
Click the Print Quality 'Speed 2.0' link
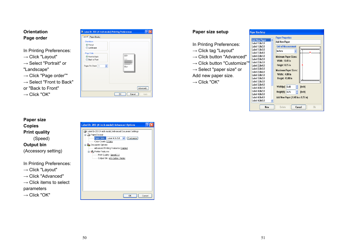click(115, 155)
